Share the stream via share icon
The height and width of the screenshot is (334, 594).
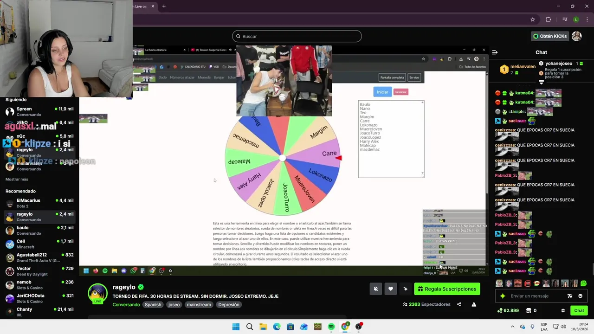[459, 304]
